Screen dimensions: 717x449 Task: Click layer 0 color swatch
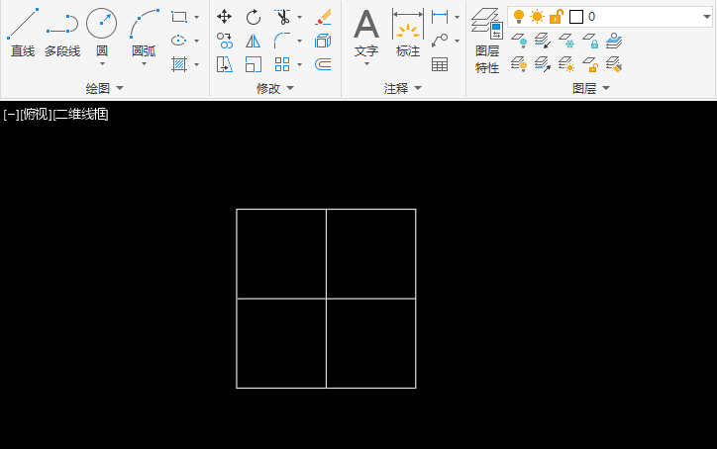point(576,17)
